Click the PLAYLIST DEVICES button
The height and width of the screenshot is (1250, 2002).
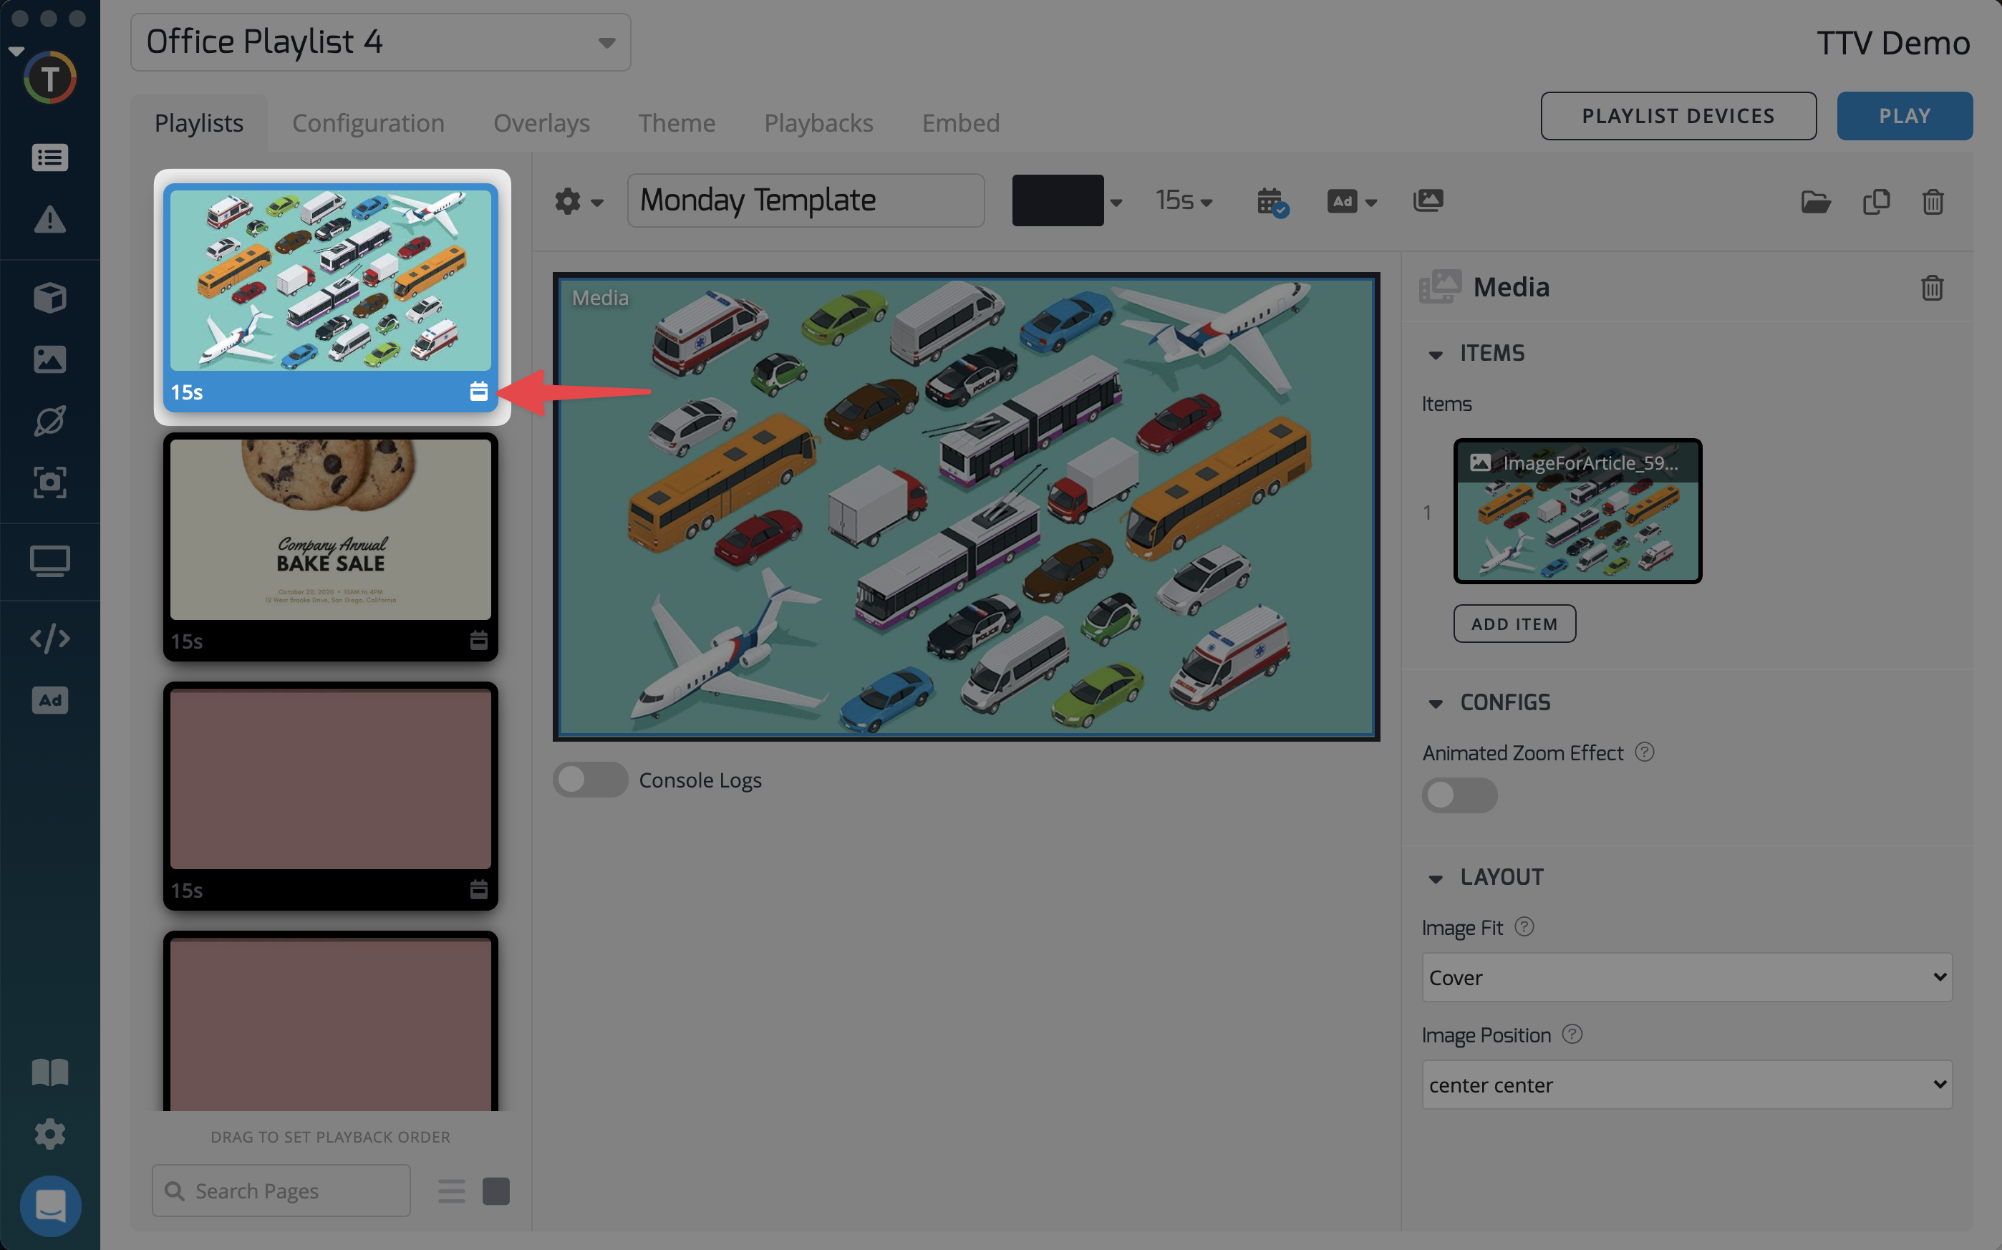(1677, 116)
